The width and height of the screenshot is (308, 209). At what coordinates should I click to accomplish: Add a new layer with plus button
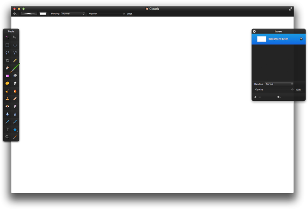[255, 97]
